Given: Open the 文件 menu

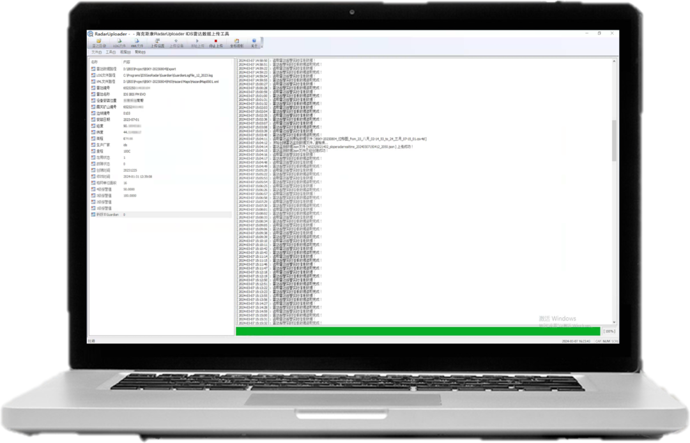Looking at the screenshot, I should point(96,52).
